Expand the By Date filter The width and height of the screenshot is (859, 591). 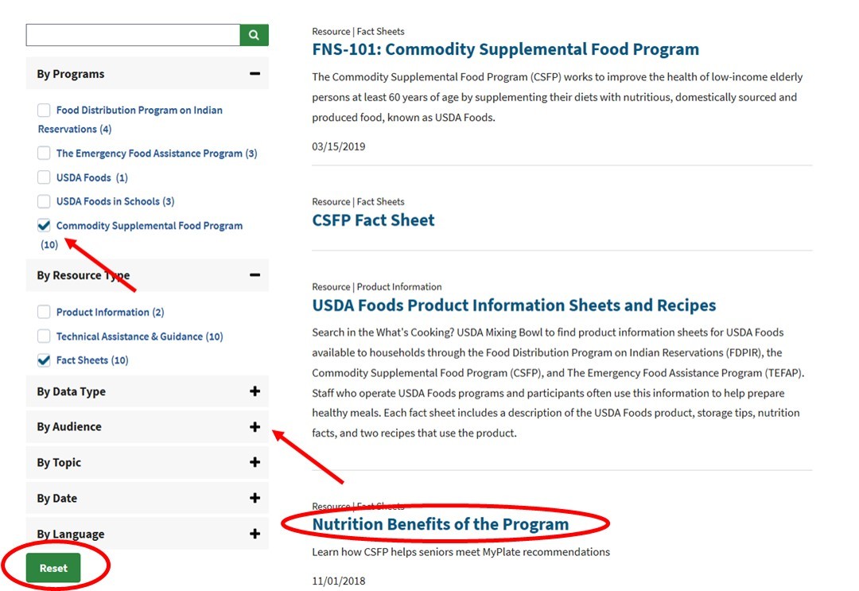[255, 498]
